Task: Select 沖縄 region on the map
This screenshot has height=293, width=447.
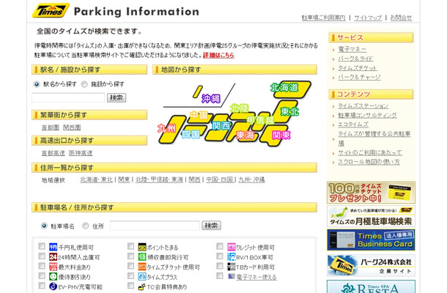Action: 210,98
